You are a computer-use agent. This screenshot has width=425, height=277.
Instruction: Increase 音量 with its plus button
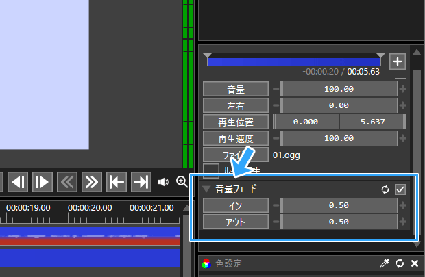point(402,89)
